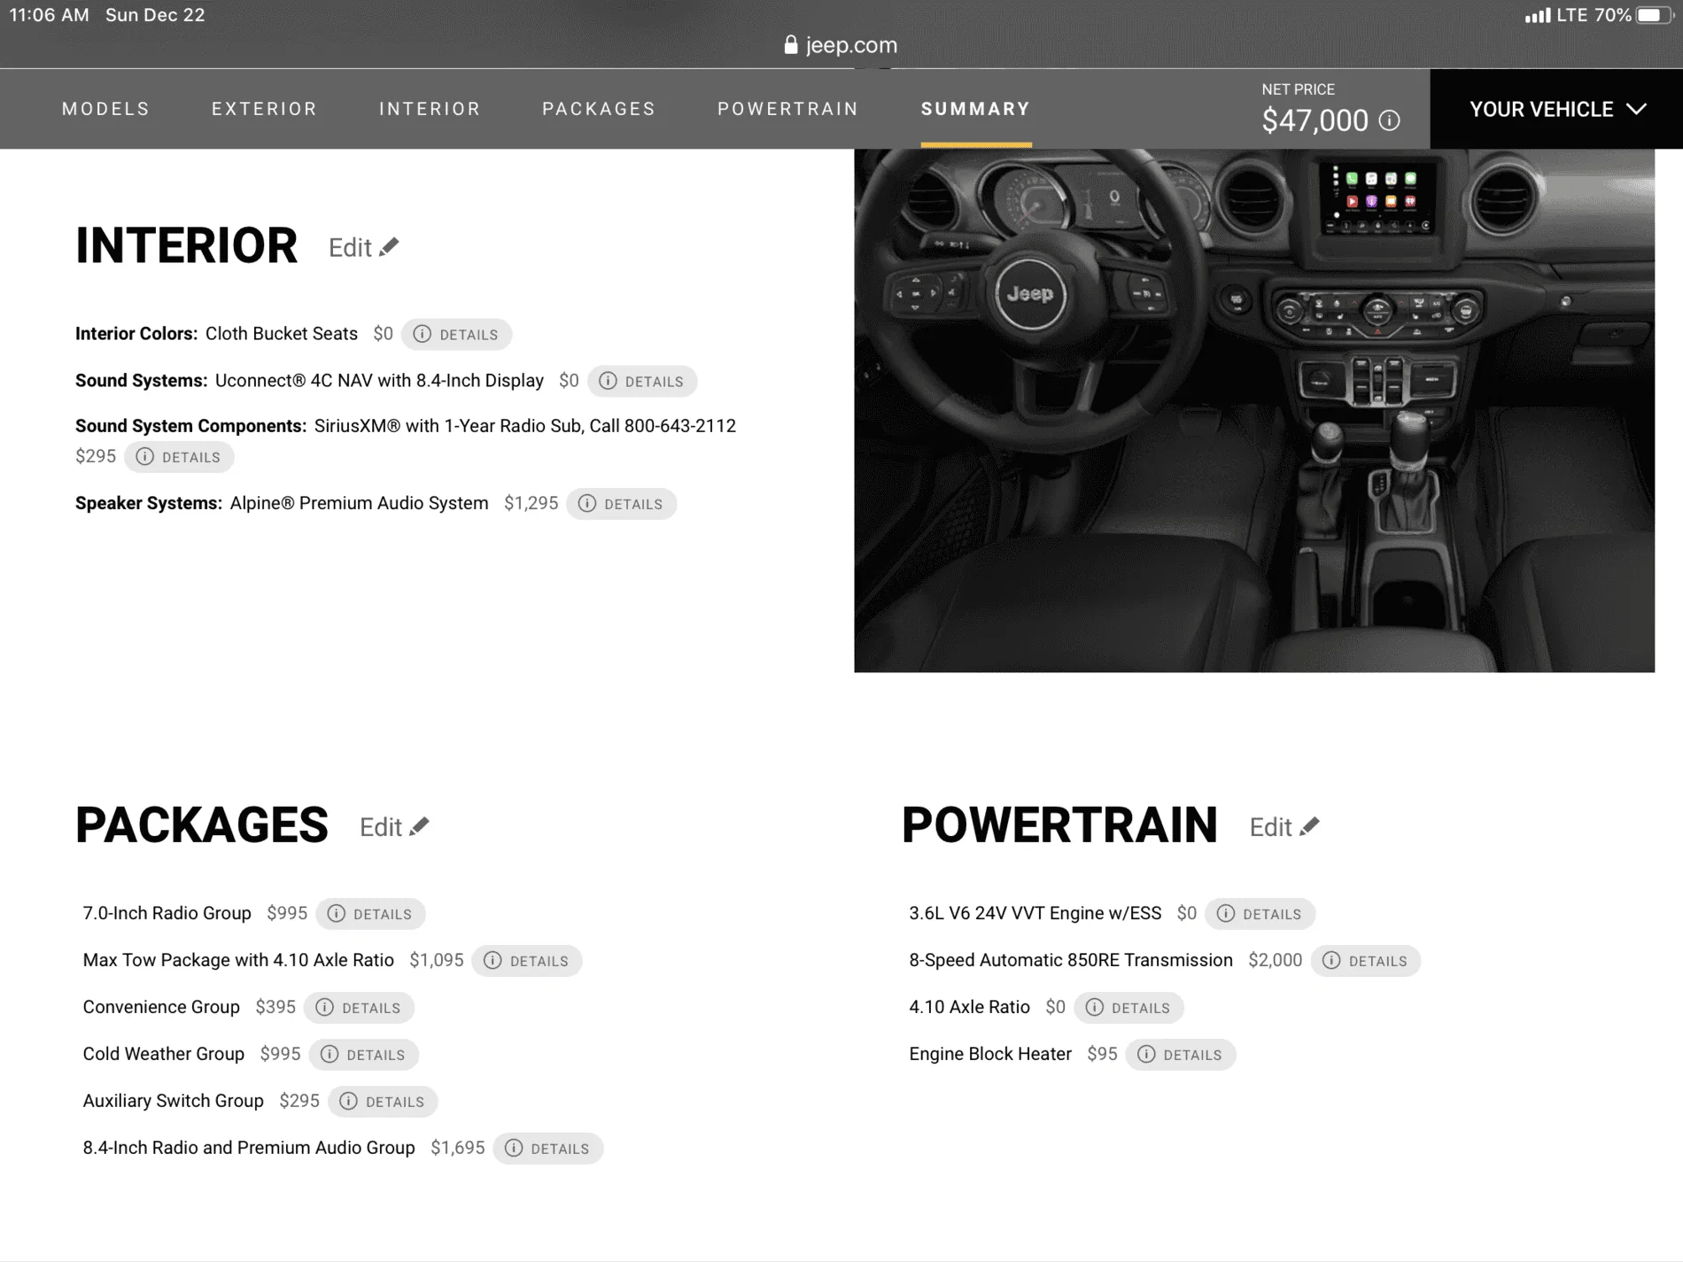This screenshot has width=1683, height=1262.
Task: Click the 8-Speed Automatic 850RE Transmission text
Action: click(1071, 960)
